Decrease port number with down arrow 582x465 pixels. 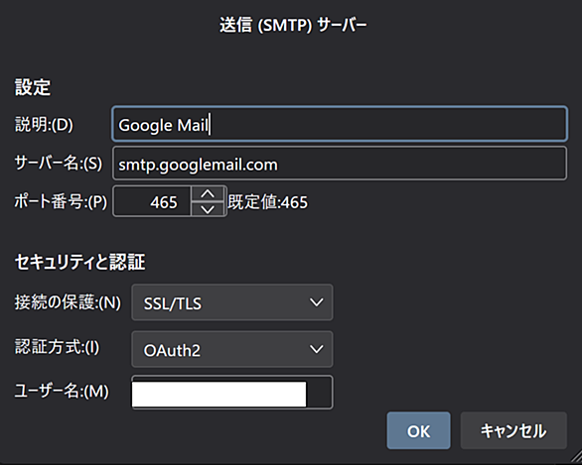[x=208, y=209]
